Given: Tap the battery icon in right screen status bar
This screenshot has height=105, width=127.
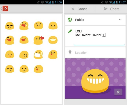Looking at the screenshot, I should click(117, 2).
